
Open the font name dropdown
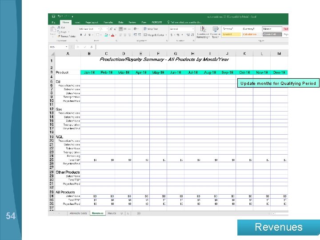[x=99, y=29]
